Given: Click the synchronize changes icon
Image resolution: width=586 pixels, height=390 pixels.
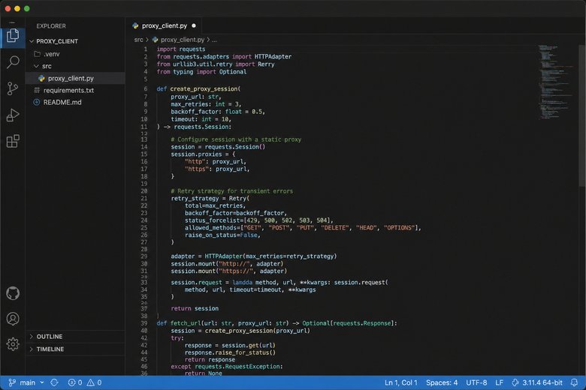Looking at the screenshot, I should (x=54, y=382).
